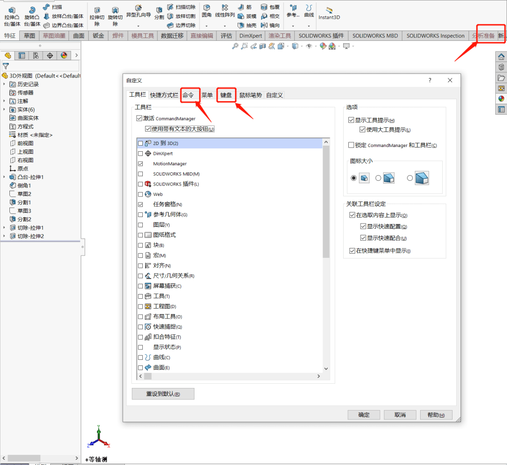Open dropdown arrow under 圆角
The width and height of the screenshot is (507, 465).
tap(207, 26)
